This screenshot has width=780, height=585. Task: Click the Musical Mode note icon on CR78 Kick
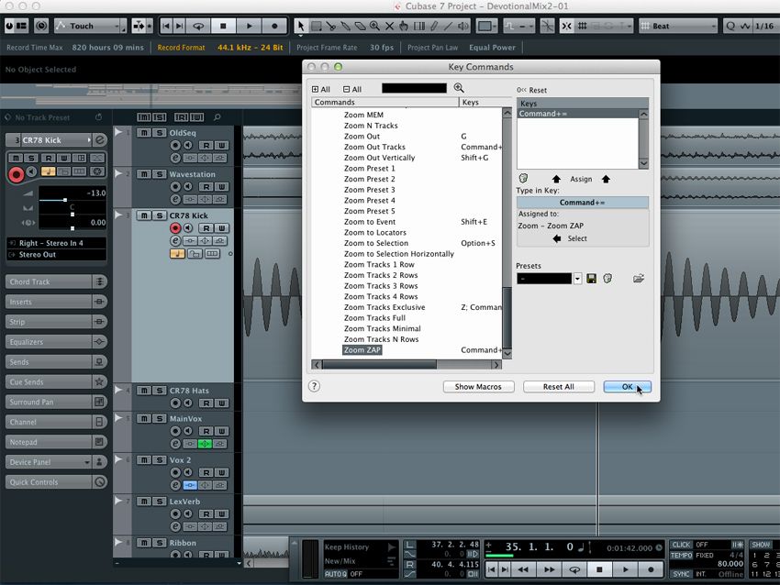[x=178, y=253]
